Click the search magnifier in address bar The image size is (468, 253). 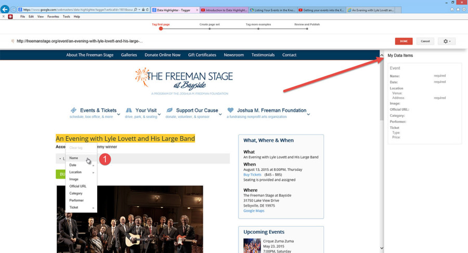click(136, 10)
